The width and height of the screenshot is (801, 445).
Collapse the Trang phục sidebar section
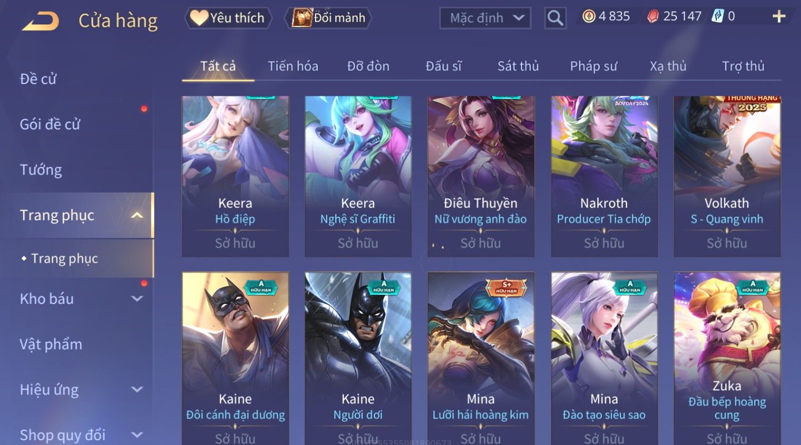(137, 216)
